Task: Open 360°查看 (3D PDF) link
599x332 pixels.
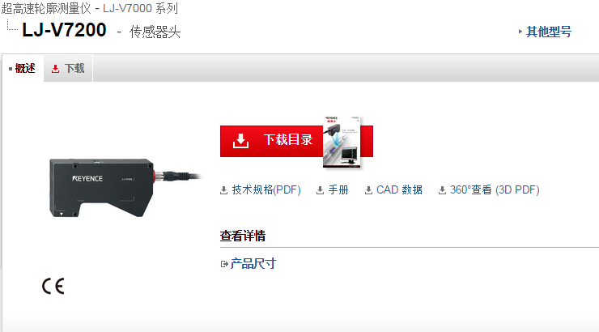Action: [495, 189]
